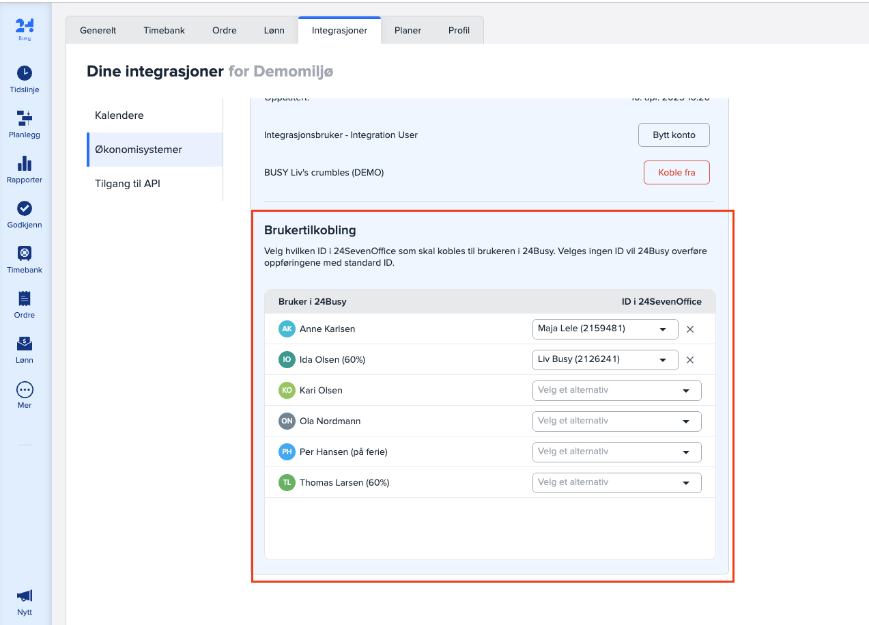Select Kalendere in integrations menu
The height and width of the screenshot is (625, 869).
(x=119, y=115)
